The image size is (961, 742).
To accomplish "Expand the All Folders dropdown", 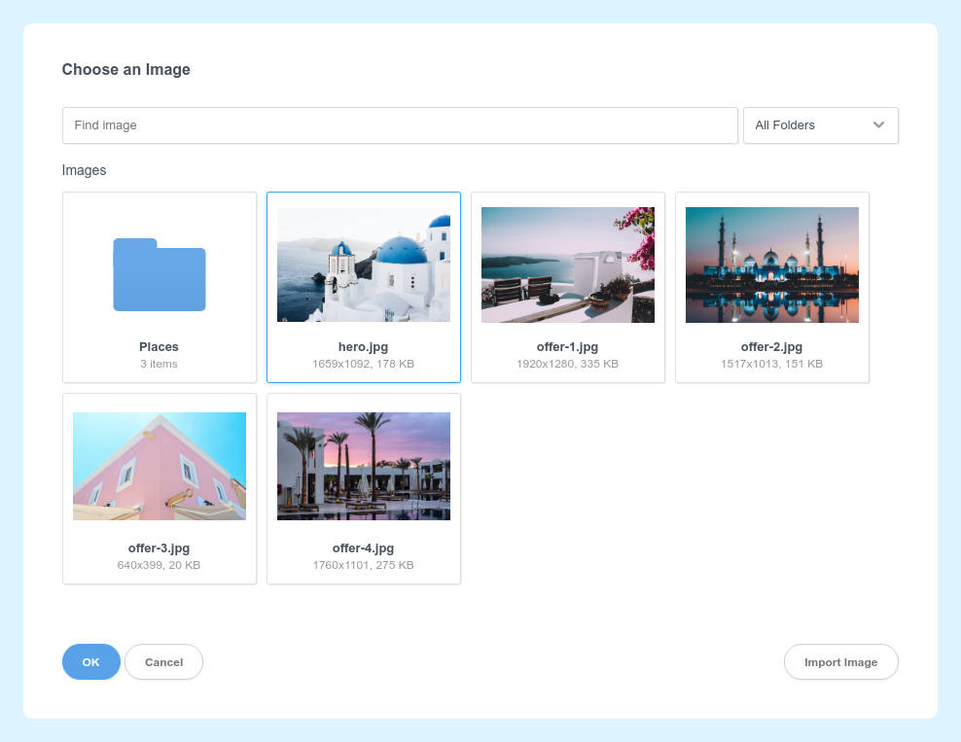I will (x=820, y=124).
